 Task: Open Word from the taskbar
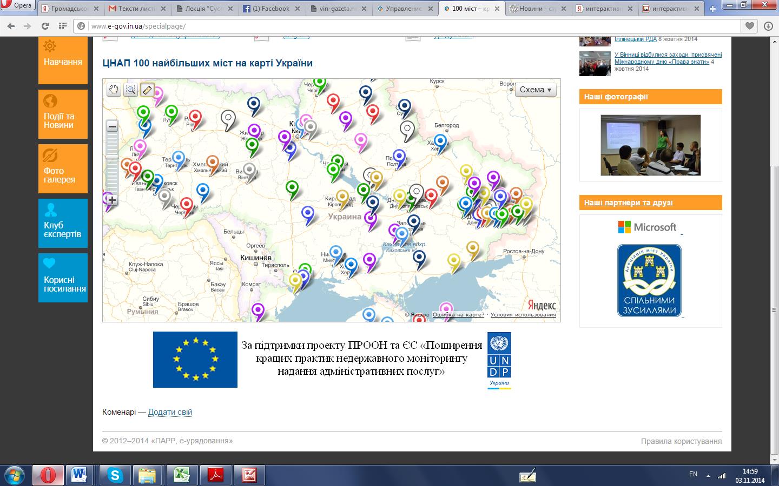coord(80,475)
